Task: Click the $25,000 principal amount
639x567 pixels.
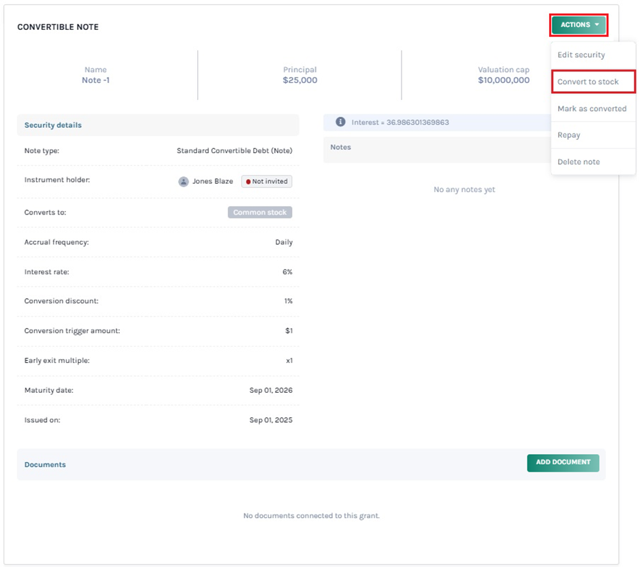Action: point(300,80)
